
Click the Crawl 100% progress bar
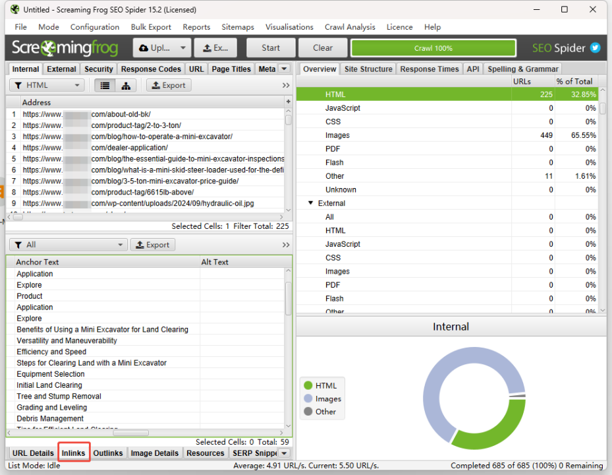coord(433,48)
